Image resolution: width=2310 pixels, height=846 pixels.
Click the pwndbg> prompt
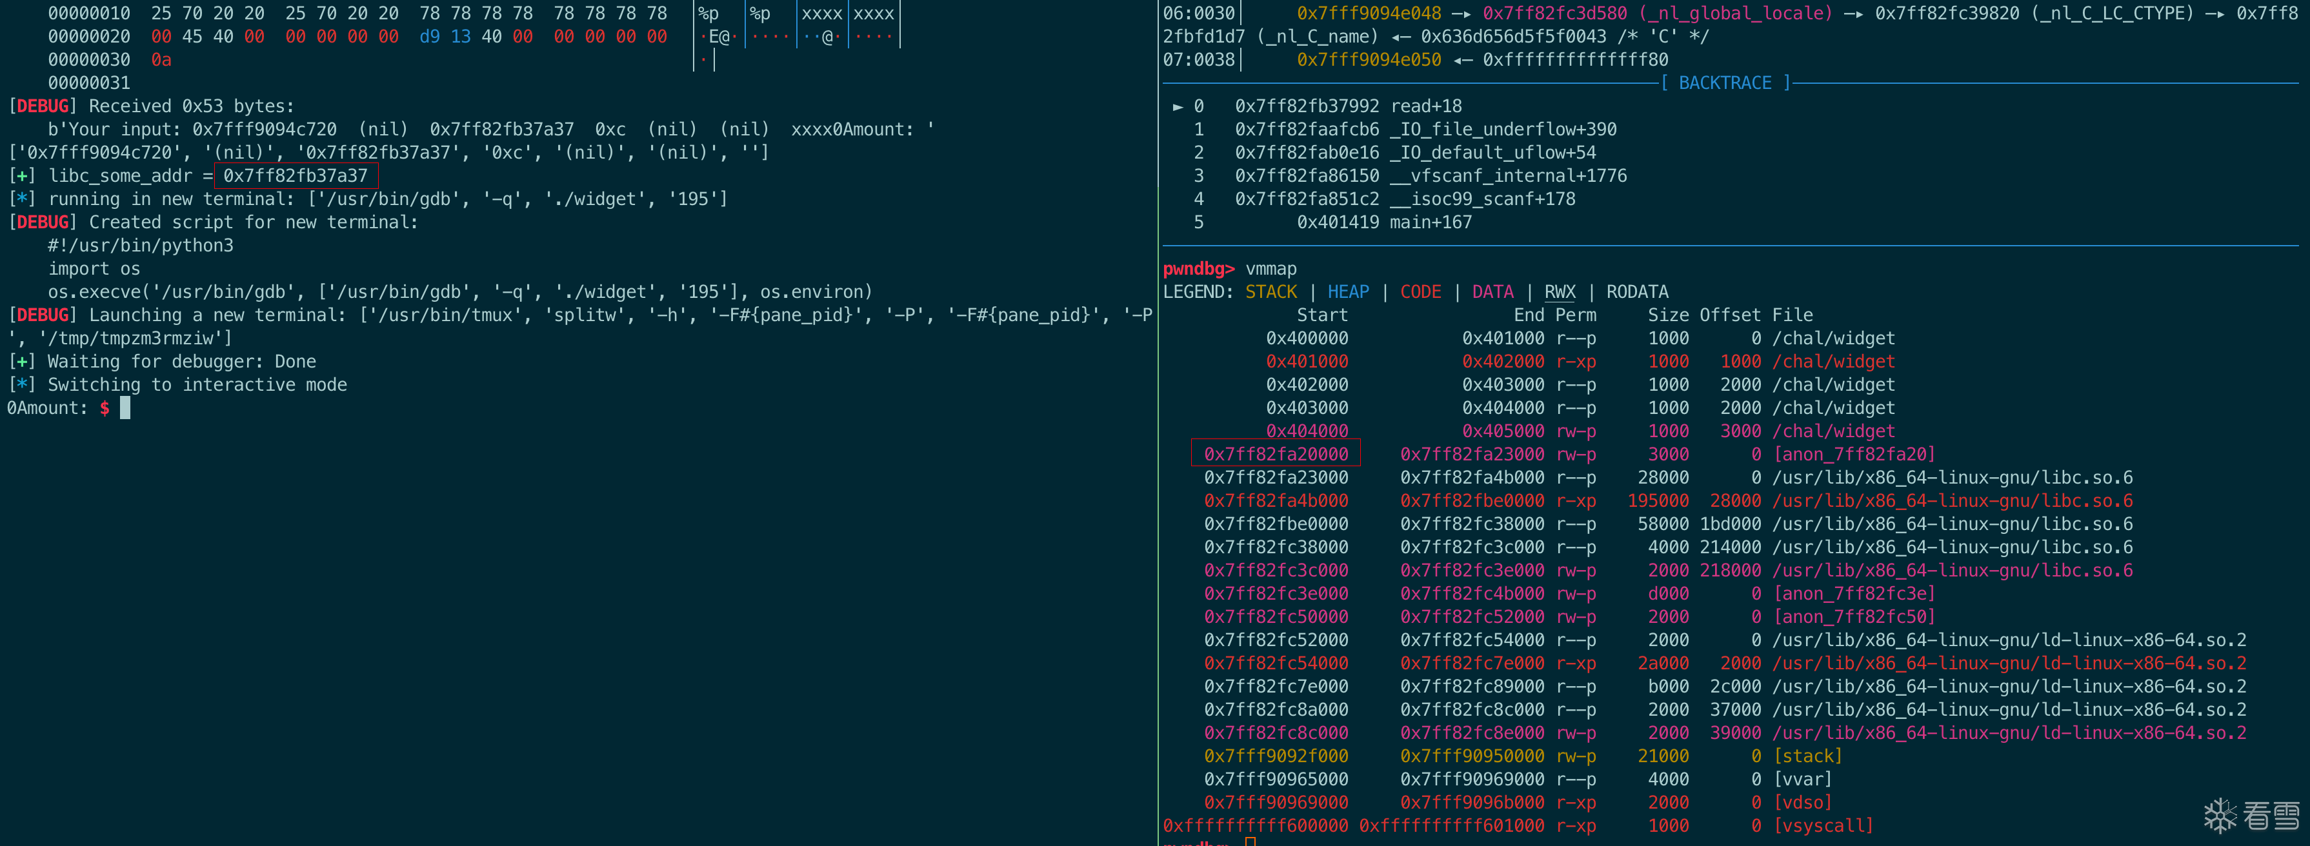pyautogui.click(x=1198, y=269)
